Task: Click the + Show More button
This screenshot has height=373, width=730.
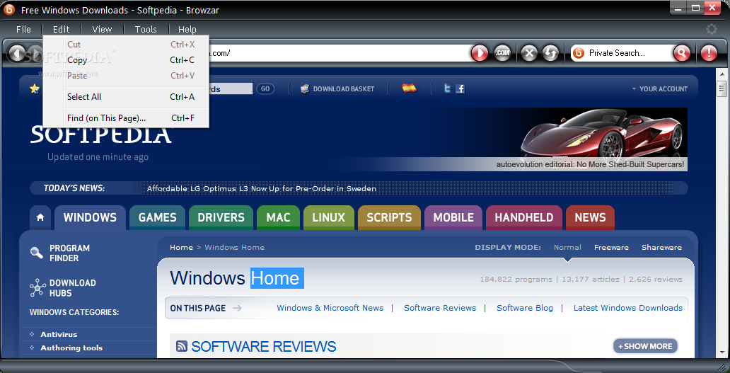Action: coord(645,346)
